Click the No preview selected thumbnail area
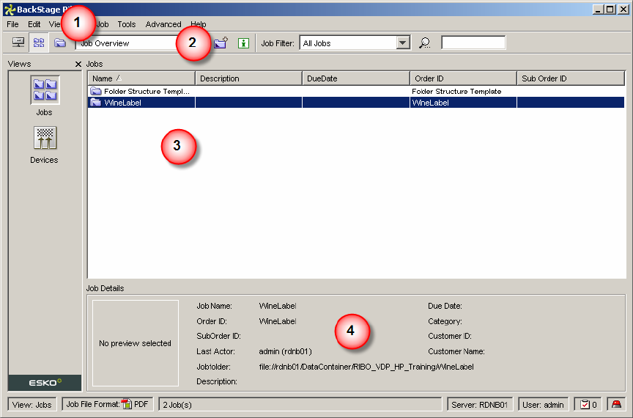633x418 pixels. click(136, 342)
